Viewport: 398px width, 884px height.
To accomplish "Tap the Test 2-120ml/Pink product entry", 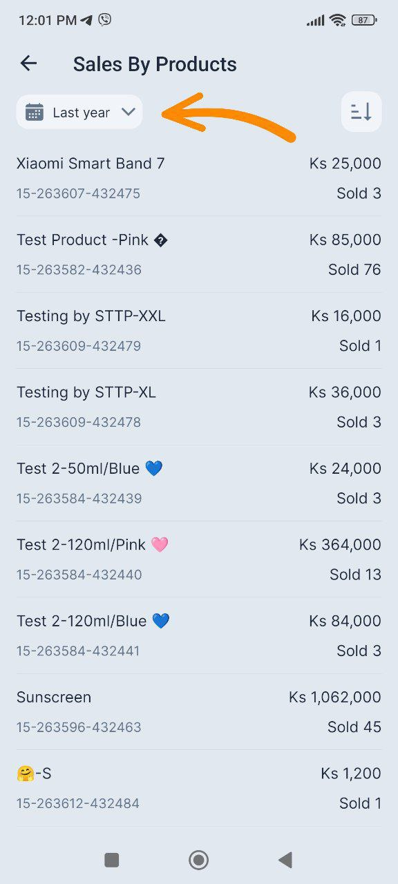I will coord(199,559).
